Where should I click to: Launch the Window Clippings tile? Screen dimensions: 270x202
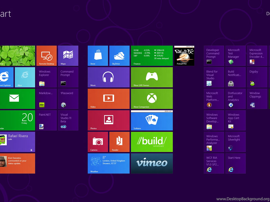(257, 99)
